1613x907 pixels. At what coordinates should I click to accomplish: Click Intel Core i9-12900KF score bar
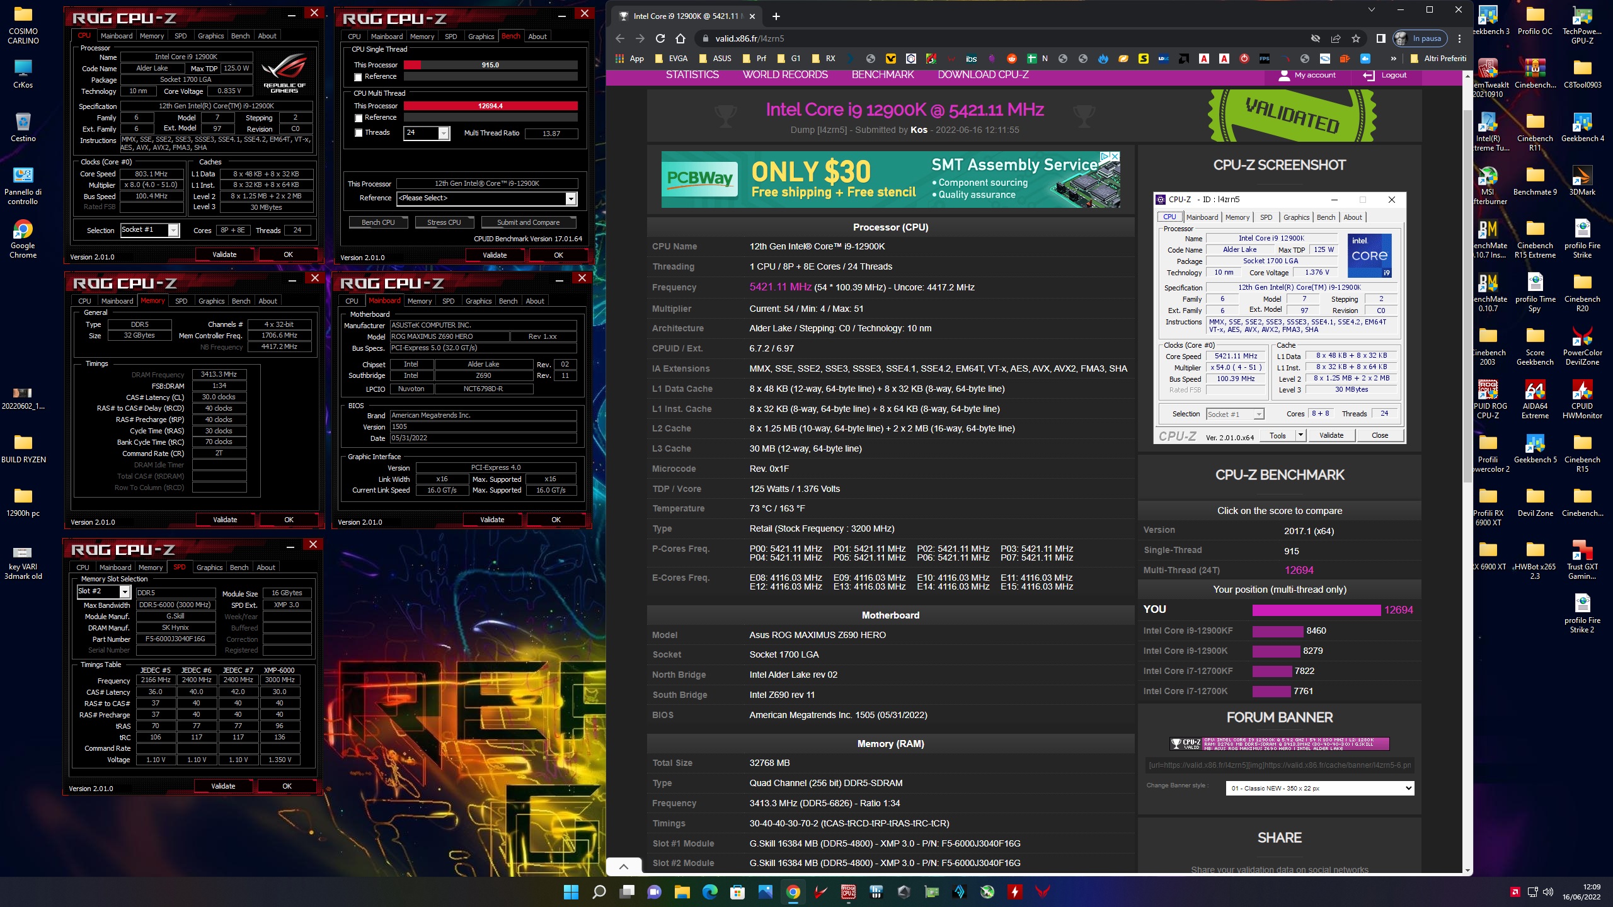(1278, 631)
